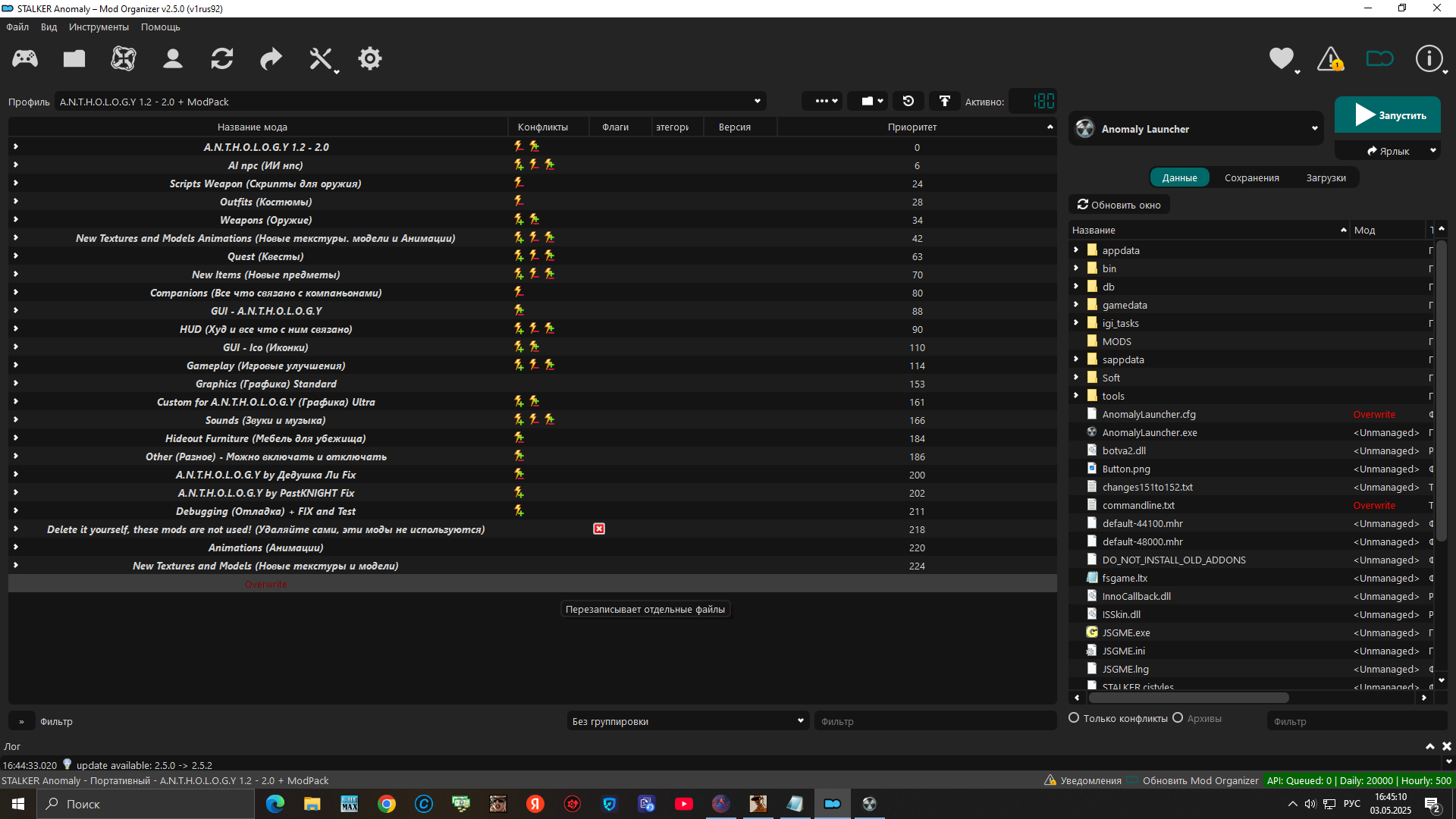1456x819 pixels.
Task: Click the Запустить run button
Action: pos(1388,115)
